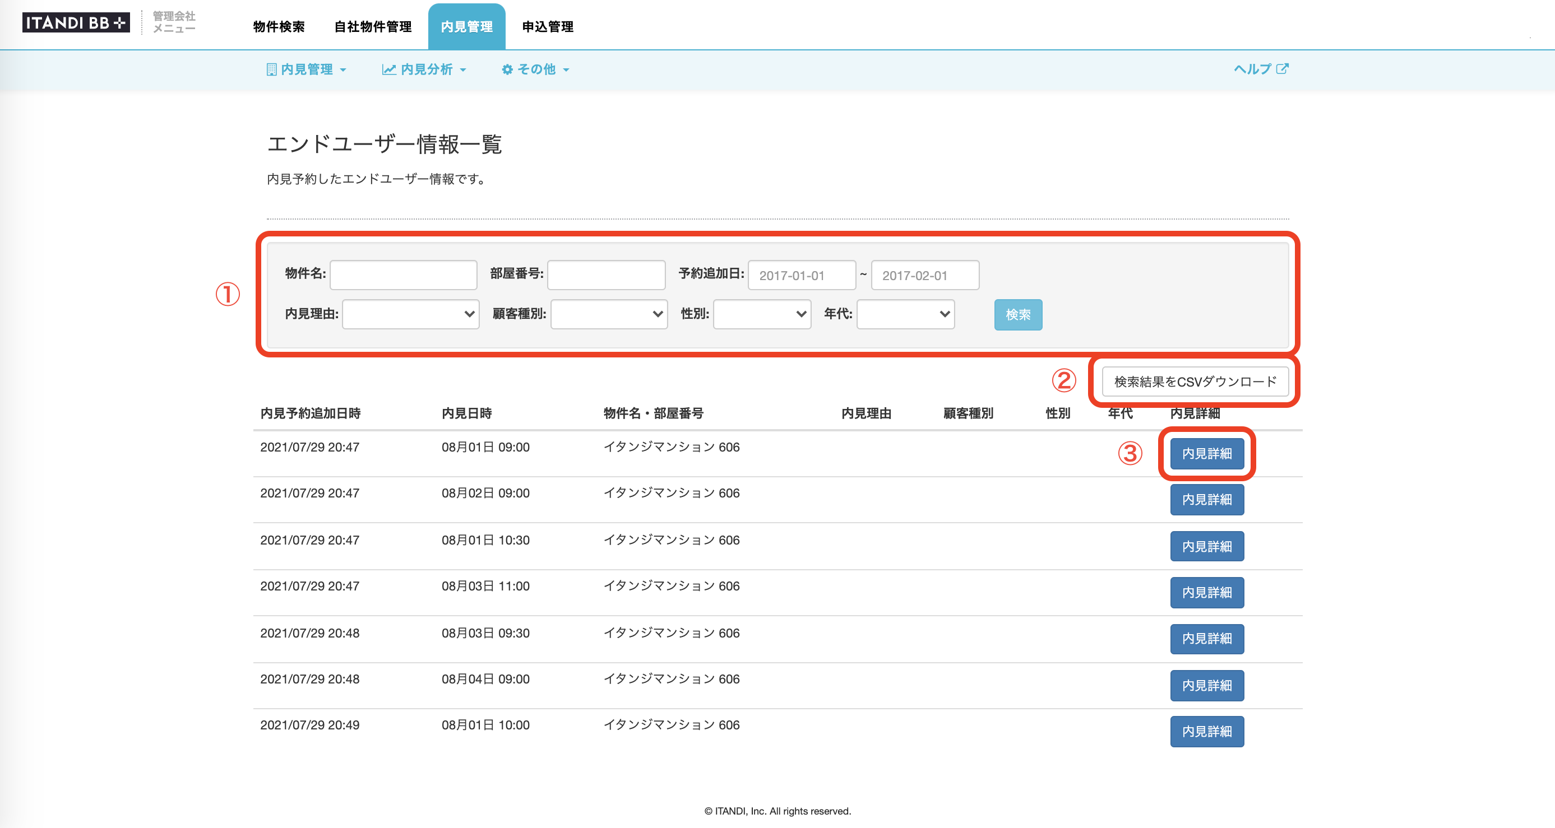Click 検索結果をCSVダウンロード button

[x=1195, y=382]
